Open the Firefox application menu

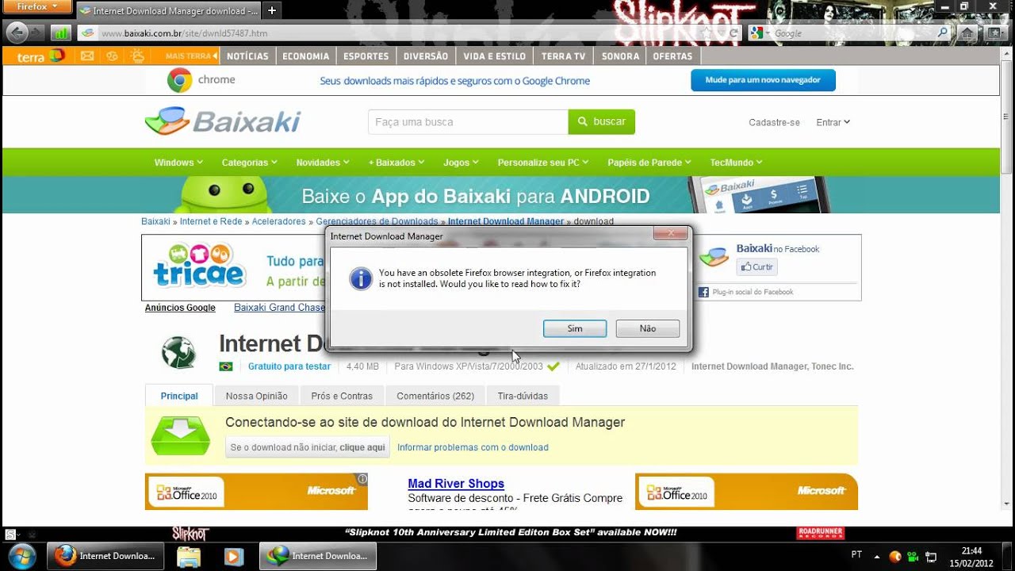(x=37, y=7)
